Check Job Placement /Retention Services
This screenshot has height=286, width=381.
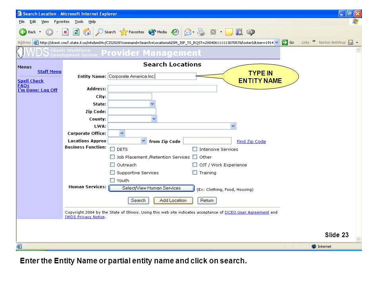click(112, 157)
